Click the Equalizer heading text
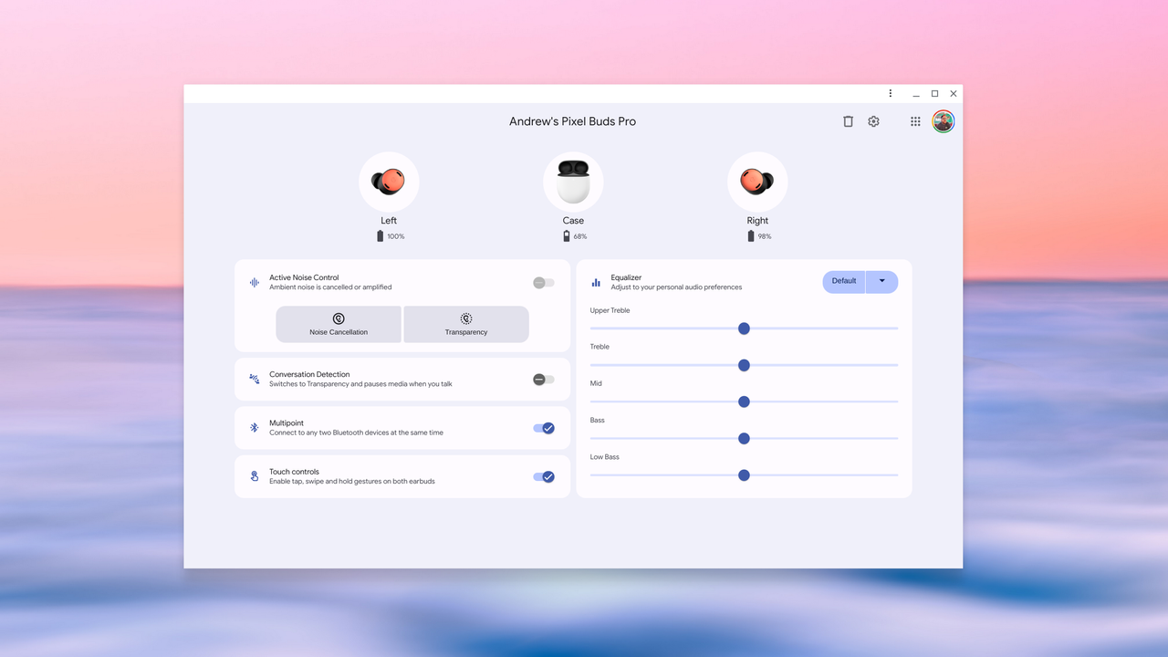The width and height of the screenshot is (1168, 657). [626, 277]
